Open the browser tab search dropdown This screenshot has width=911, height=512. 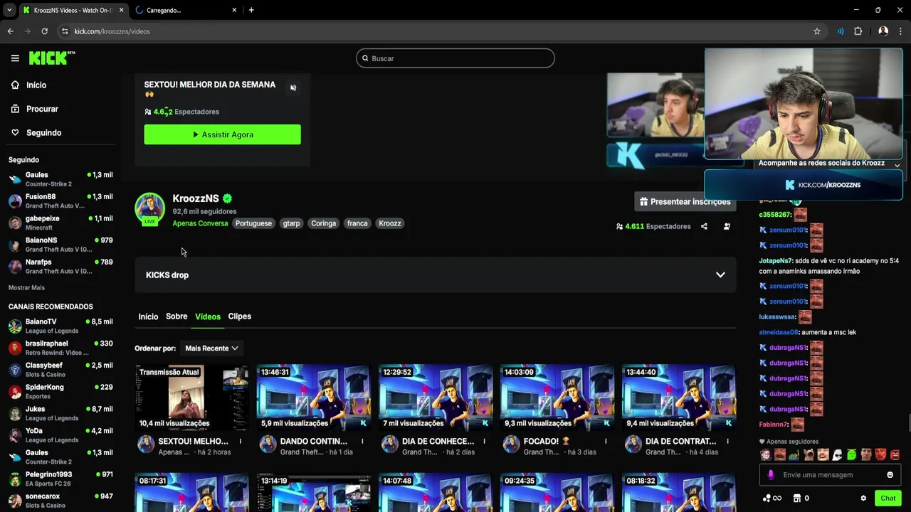(x=9, y=10)
